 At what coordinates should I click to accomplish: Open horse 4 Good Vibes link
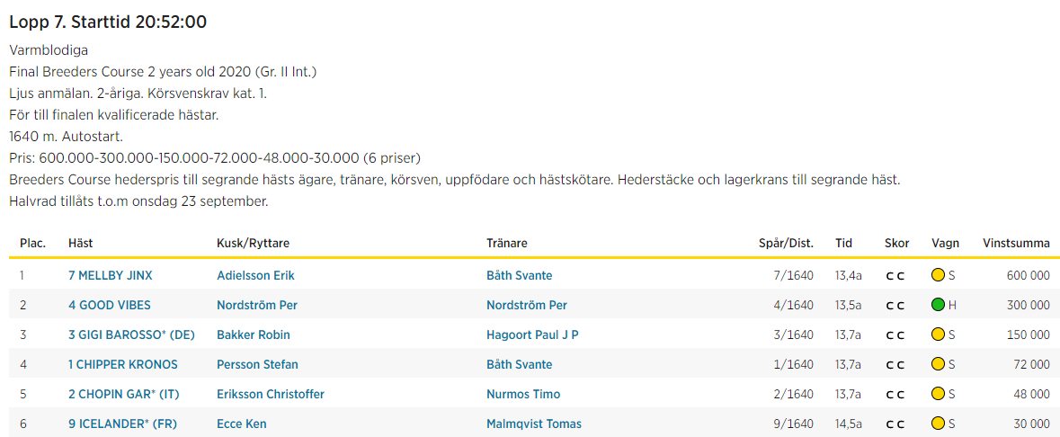click(110, 305)
